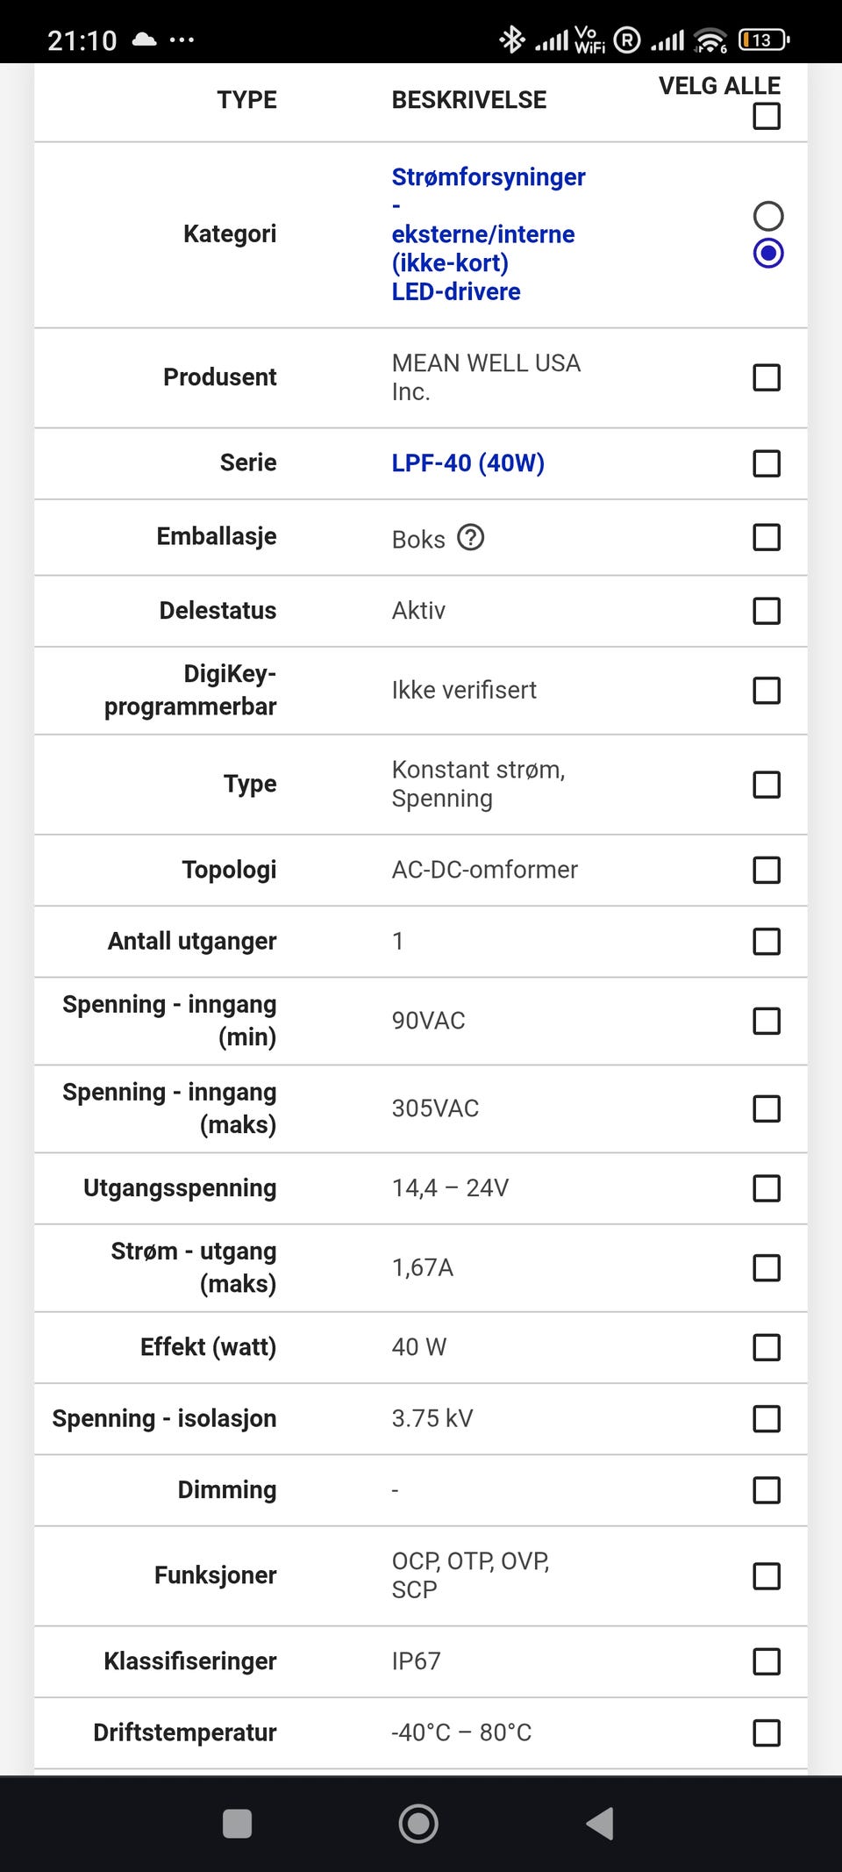842x1872 pixels.
Task: Tick the Funksjoner OCP, OTP checkbox
Action: pyautogui.click(x=767, y=1576)
